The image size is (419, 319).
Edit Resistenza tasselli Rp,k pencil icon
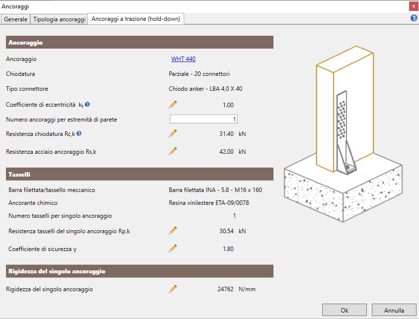click(173, 231)
